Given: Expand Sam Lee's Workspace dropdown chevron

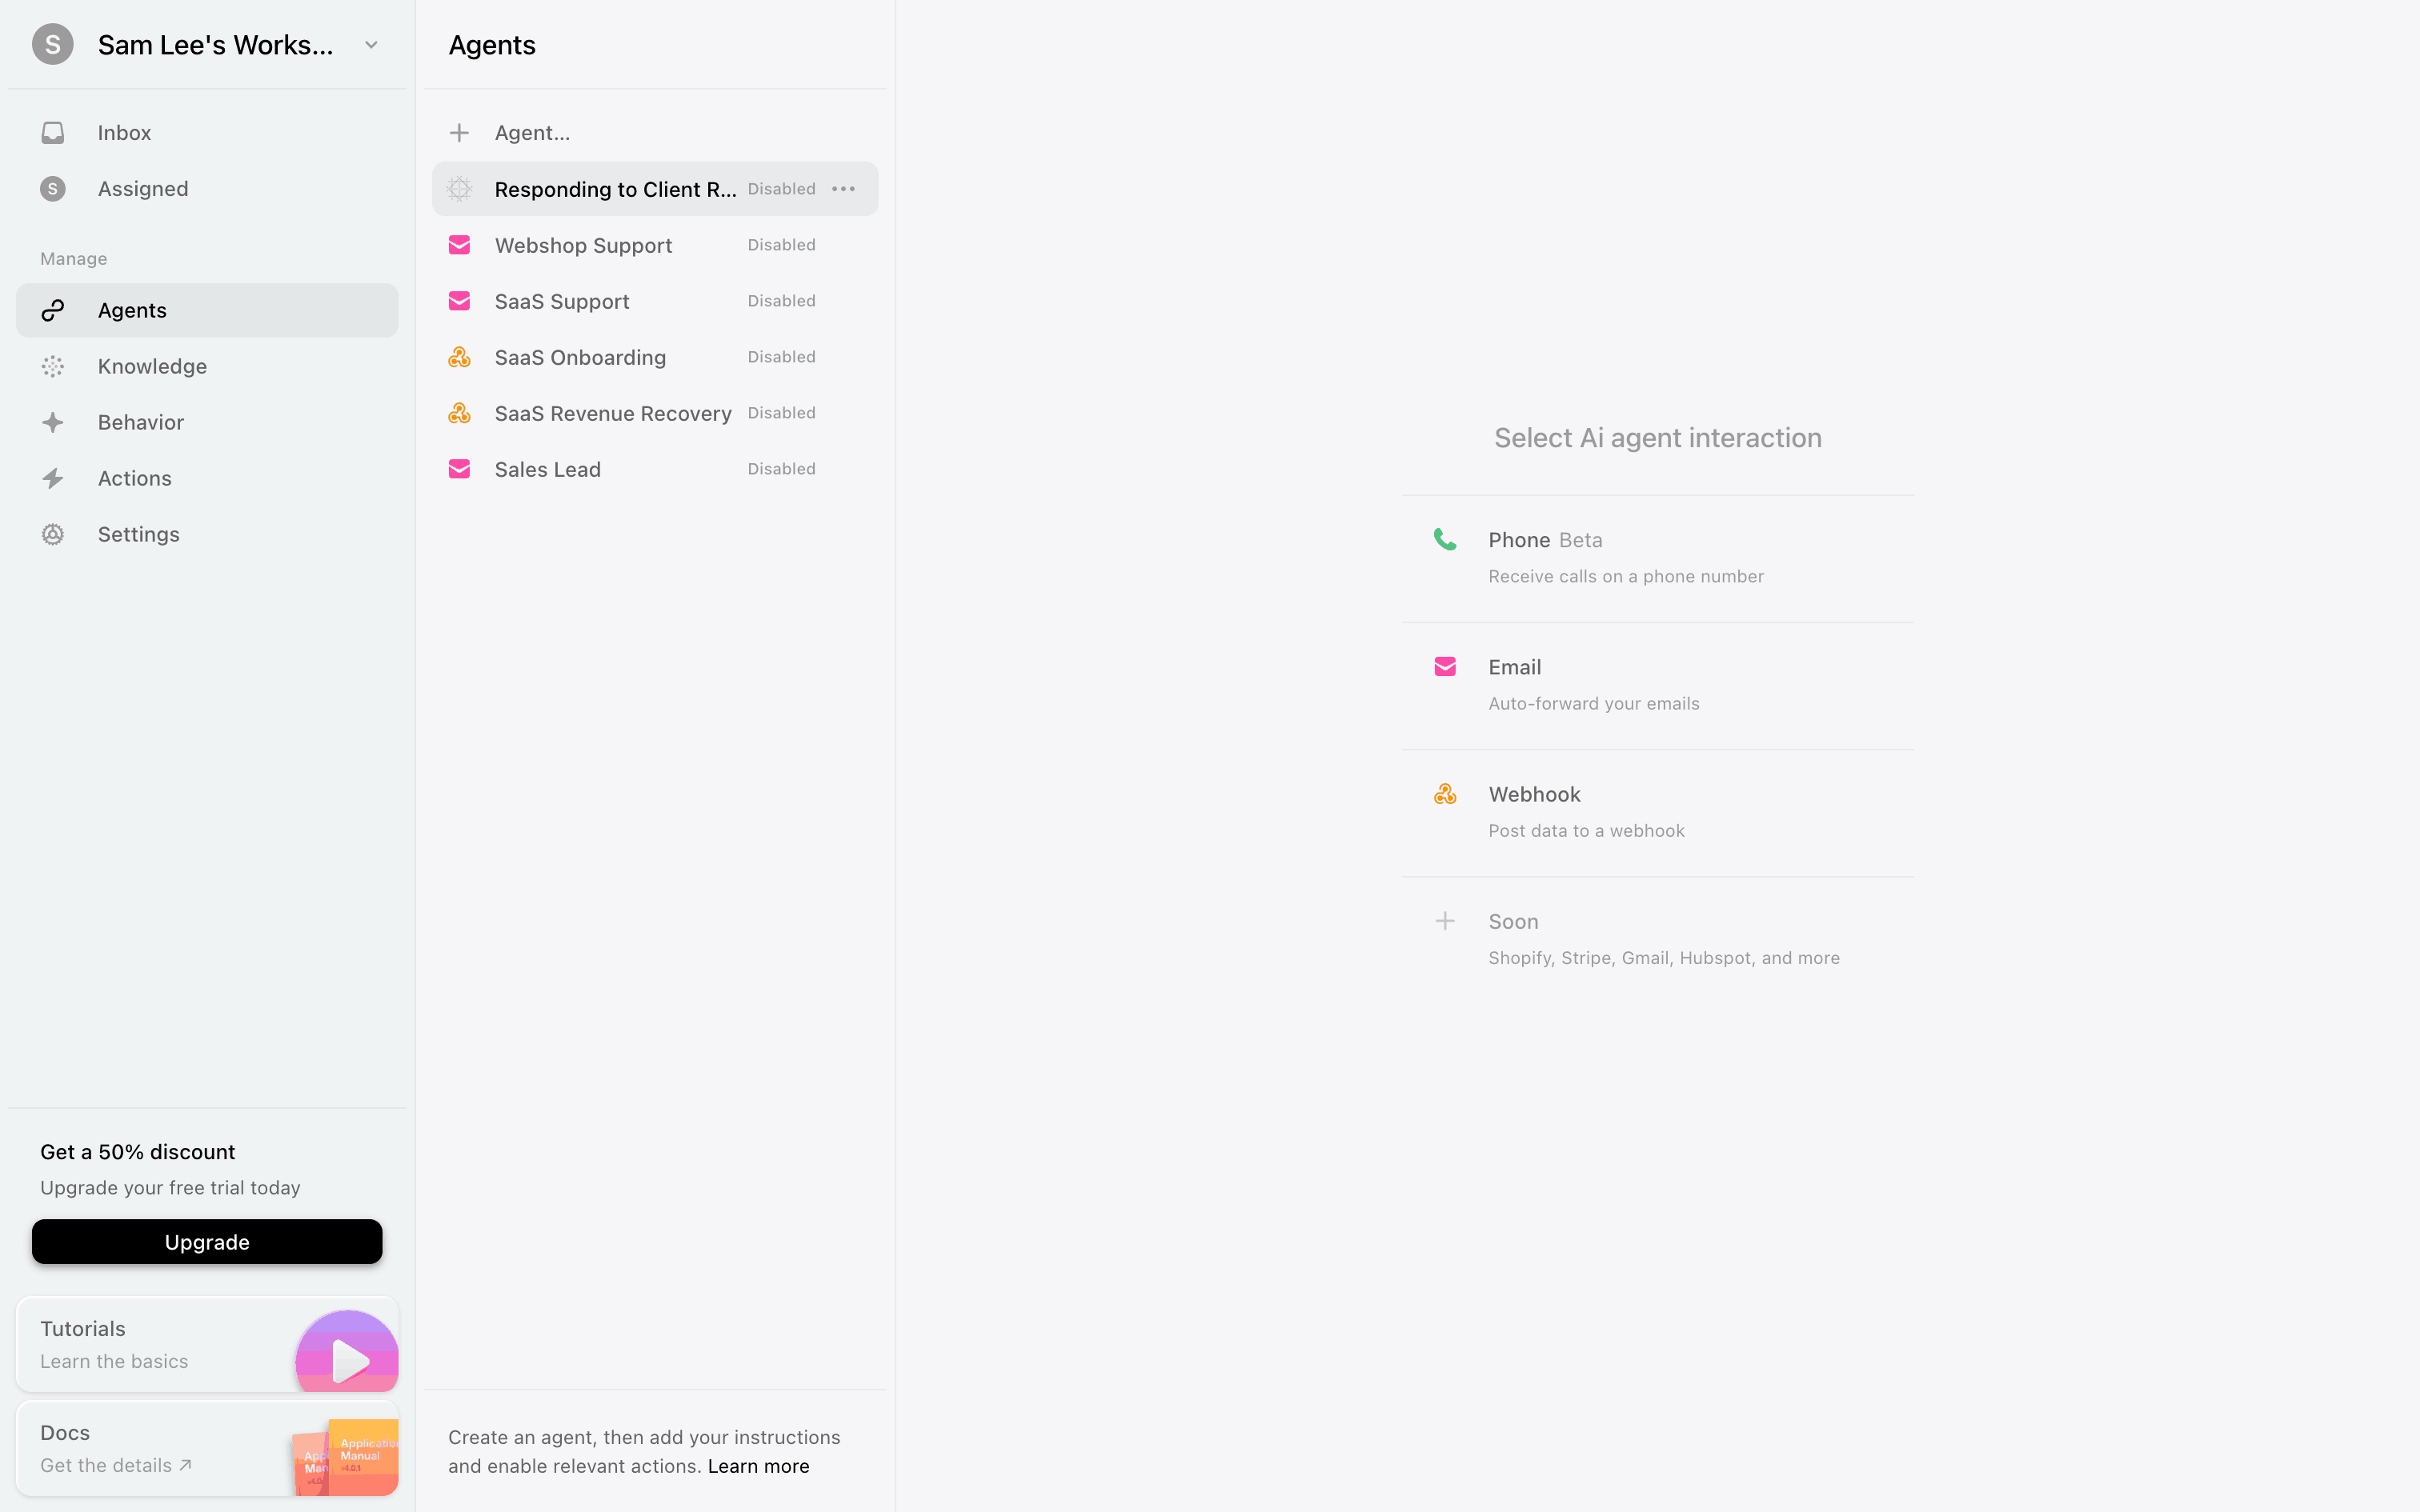Looking at the screenshot, I should pos(371,45).
